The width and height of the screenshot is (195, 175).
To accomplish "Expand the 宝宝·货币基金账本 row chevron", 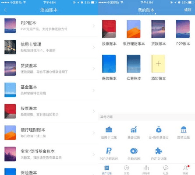I will coord(94,154).
